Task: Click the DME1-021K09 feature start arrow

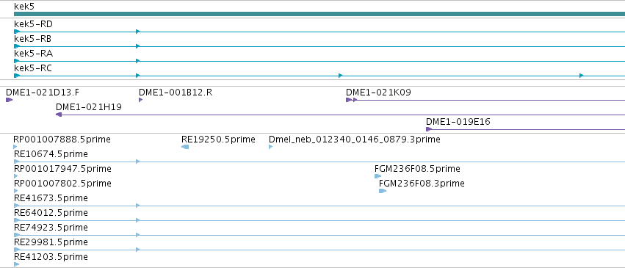Action: coord(349,100)
